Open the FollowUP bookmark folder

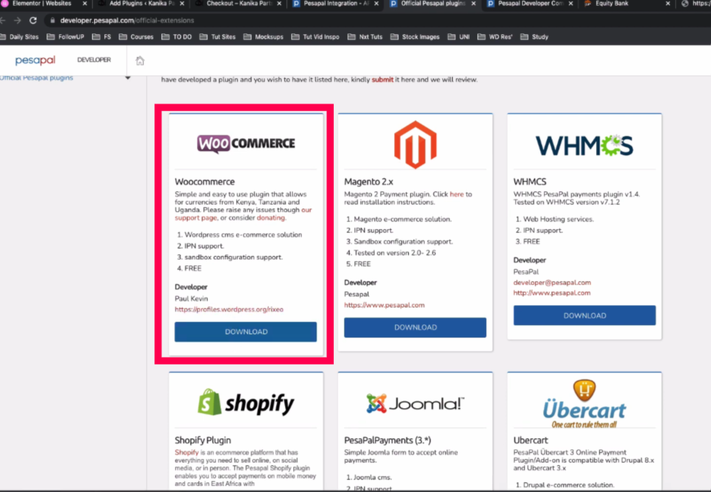pyautogui.click(x=66, y=36)
